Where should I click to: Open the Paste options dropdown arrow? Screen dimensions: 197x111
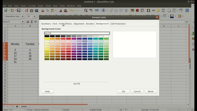click(56, 10)
